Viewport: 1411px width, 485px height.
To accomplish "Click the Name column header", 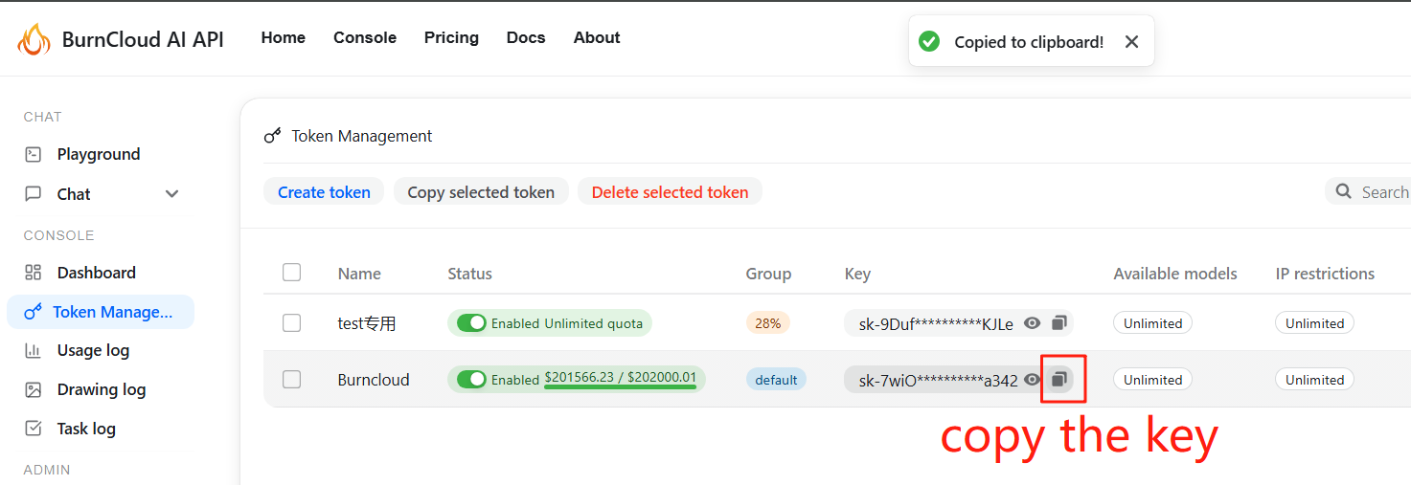I will [359, 274].
